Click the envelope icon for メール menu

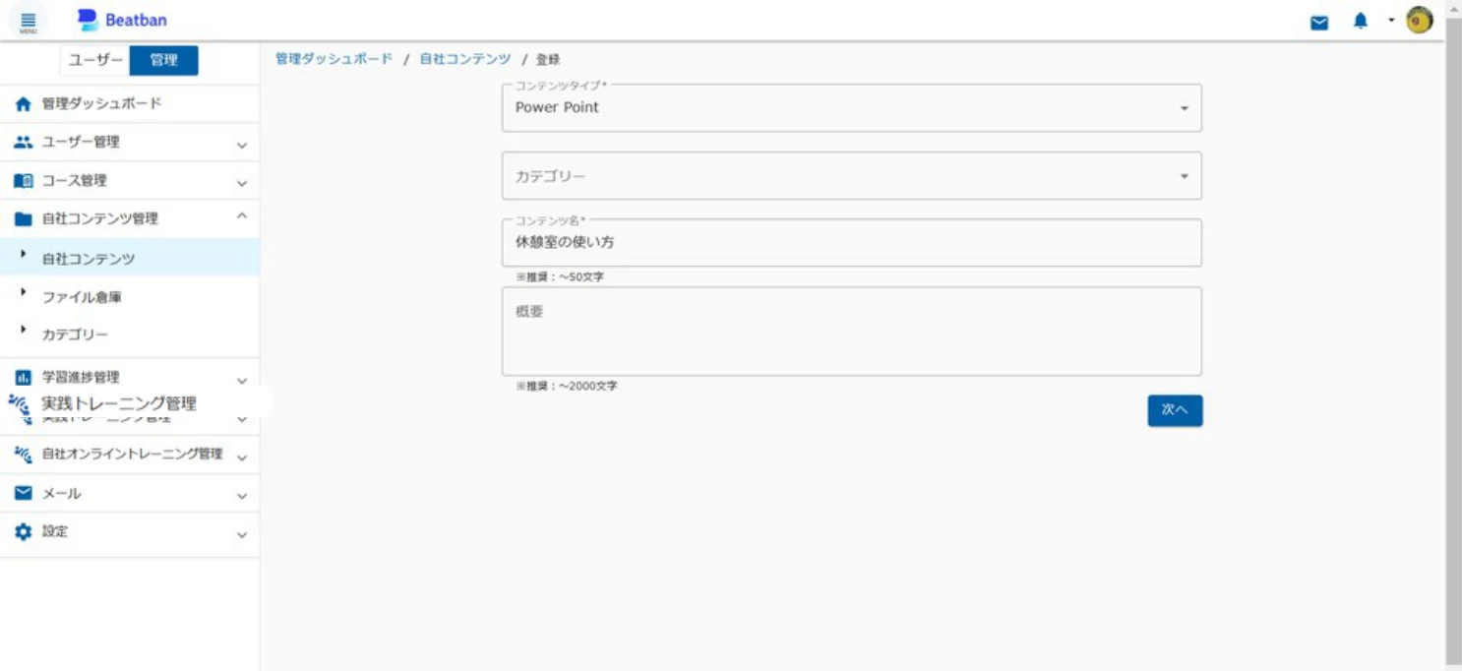point(24,493)
